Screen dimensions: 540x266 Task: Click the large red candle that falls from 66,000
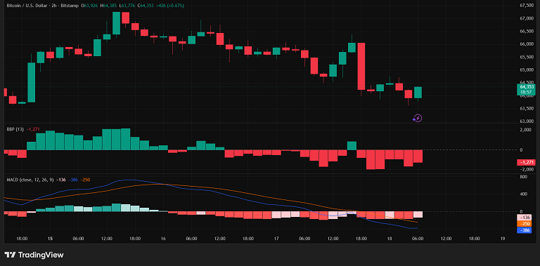pos(361,67)
